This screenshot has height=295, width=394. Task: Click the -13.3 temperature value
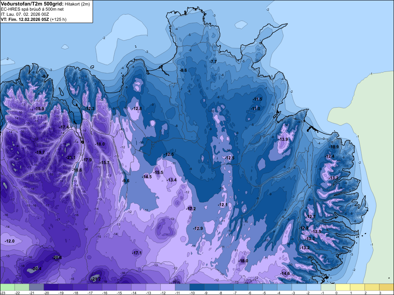click(310, 239)
